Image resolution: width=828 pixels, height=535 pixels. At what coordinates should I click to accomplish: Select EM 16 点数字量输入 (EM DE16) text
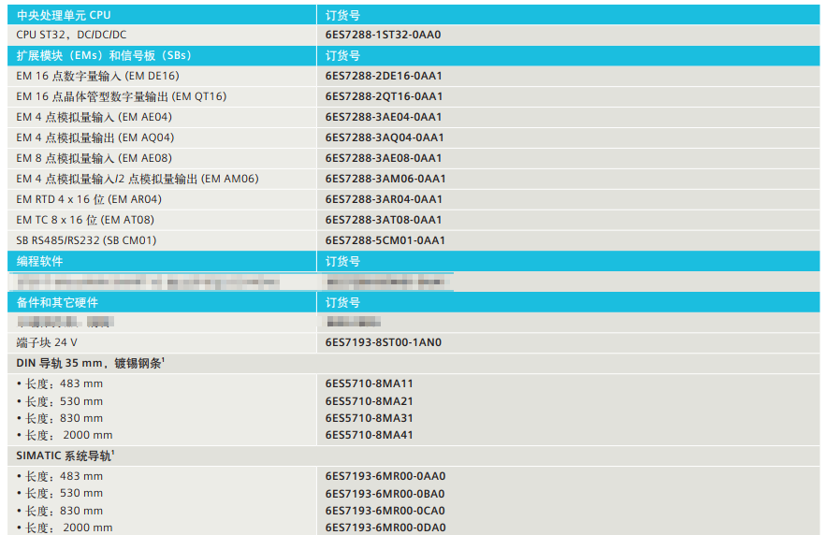point(97,76)
